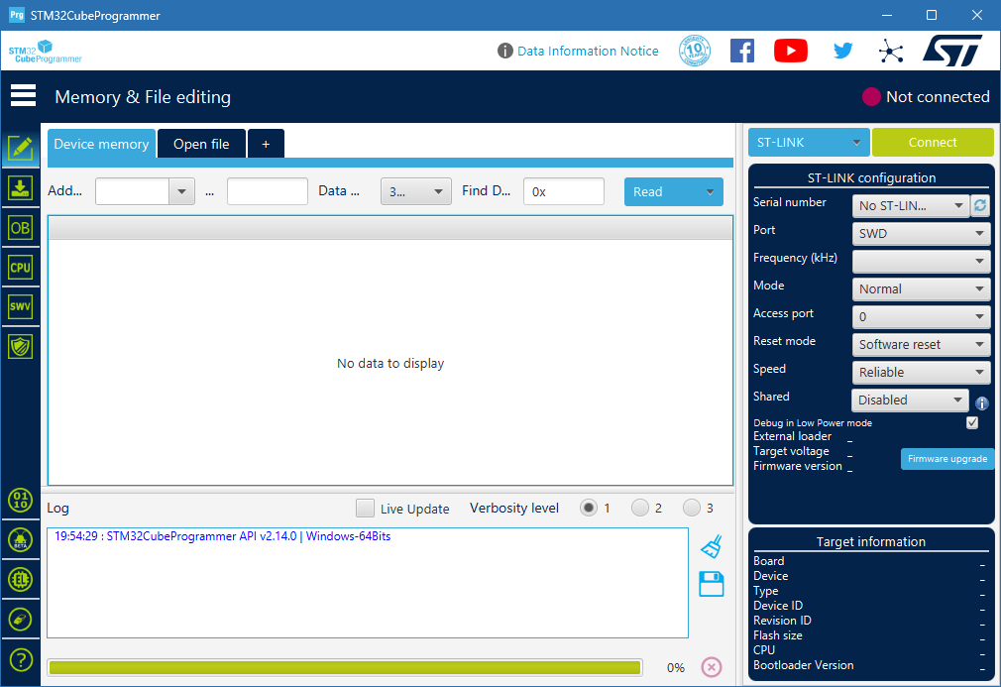Open the Shared dropdown set to Disabled

pyautogui.click(x=909, y=400)
